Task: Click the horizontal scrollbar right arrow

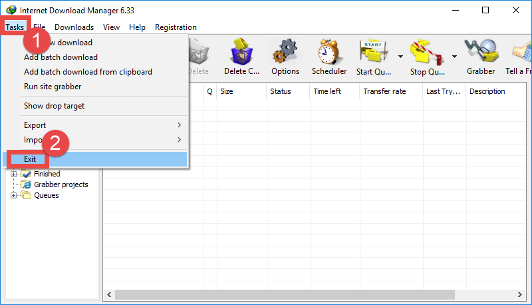Action: click(x=520, y=295)
